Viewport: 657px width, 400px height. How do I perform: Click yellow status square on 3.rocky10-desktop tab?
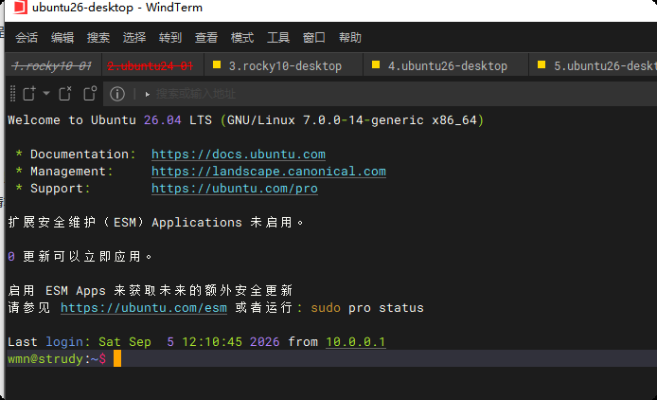coord(217,64)
